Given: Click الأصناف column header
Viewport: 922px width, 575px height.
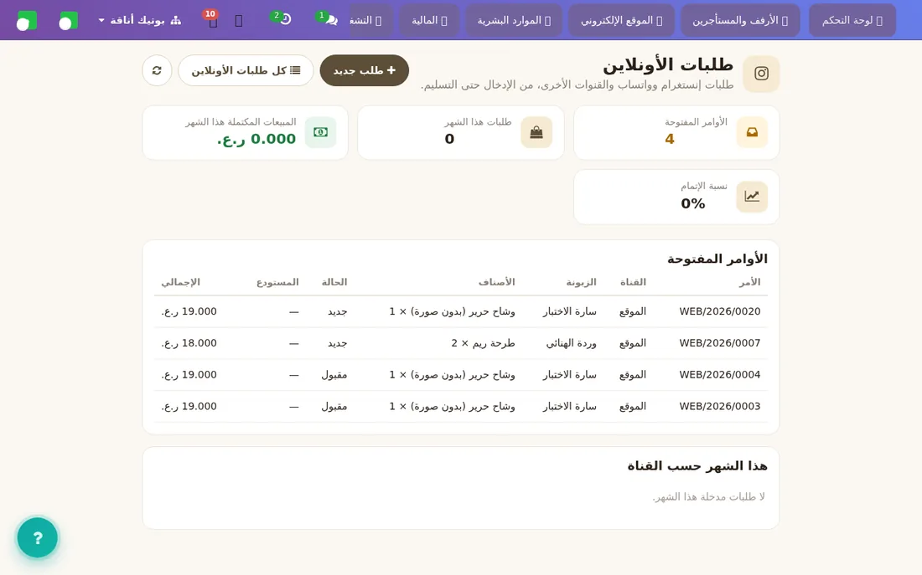Looking at the screenshot, I should (x=496, y=282).
